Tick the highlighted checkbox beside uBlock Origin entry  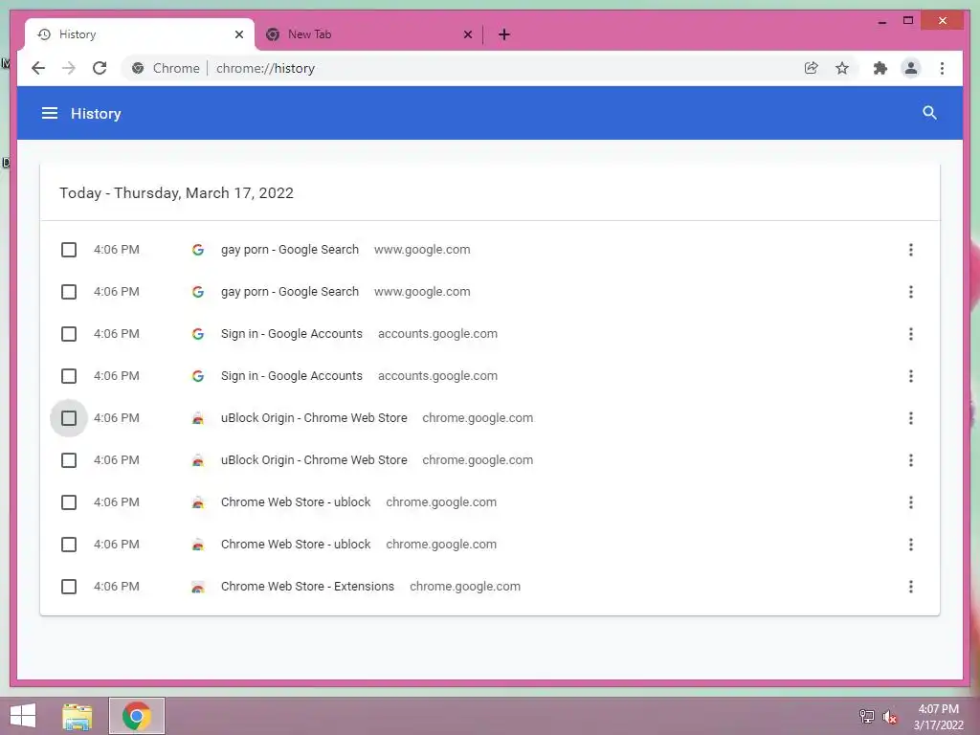(x=69, y=418)
